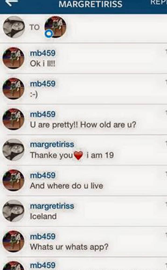167x270 pixels.
Task: Select message 'Whats ur whats app?'
Action: point(69,247)
